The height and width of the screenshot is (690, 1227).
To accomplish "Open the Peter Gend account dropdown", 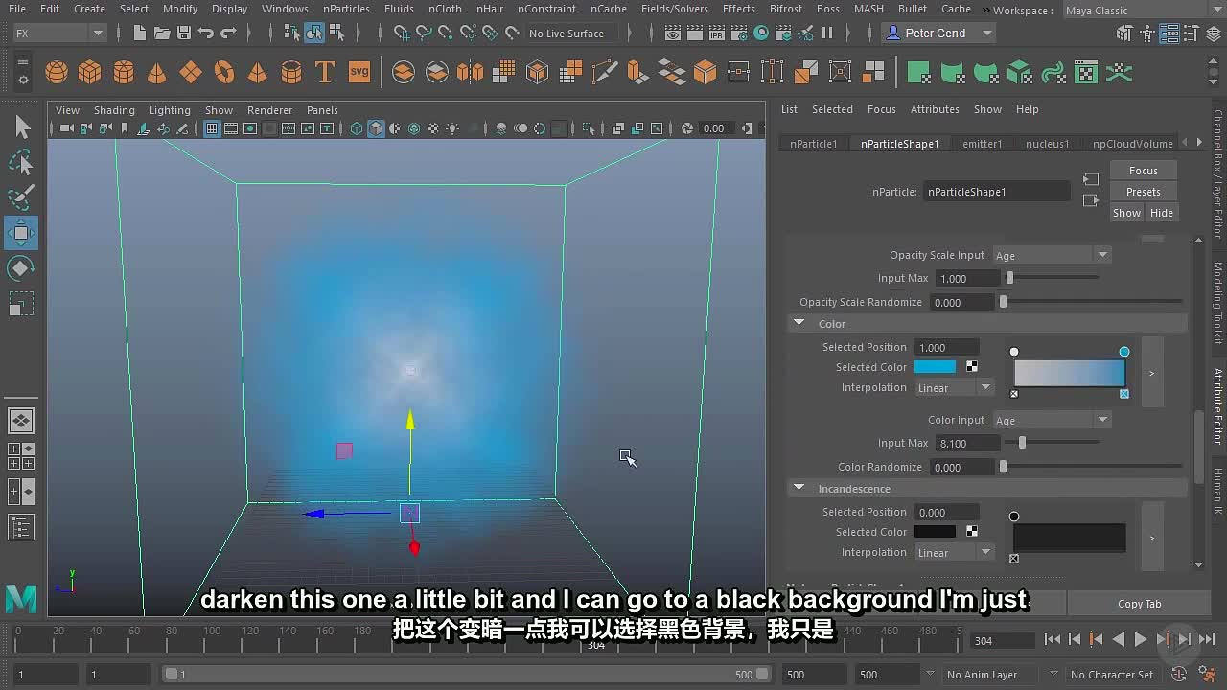I will pyautogui.click(x=939, y=33).
